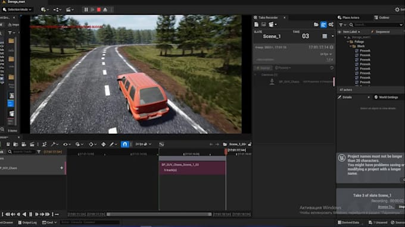Open the Presets dropdown in Take Recorder
405x227 pixels.
click(282, 68)
